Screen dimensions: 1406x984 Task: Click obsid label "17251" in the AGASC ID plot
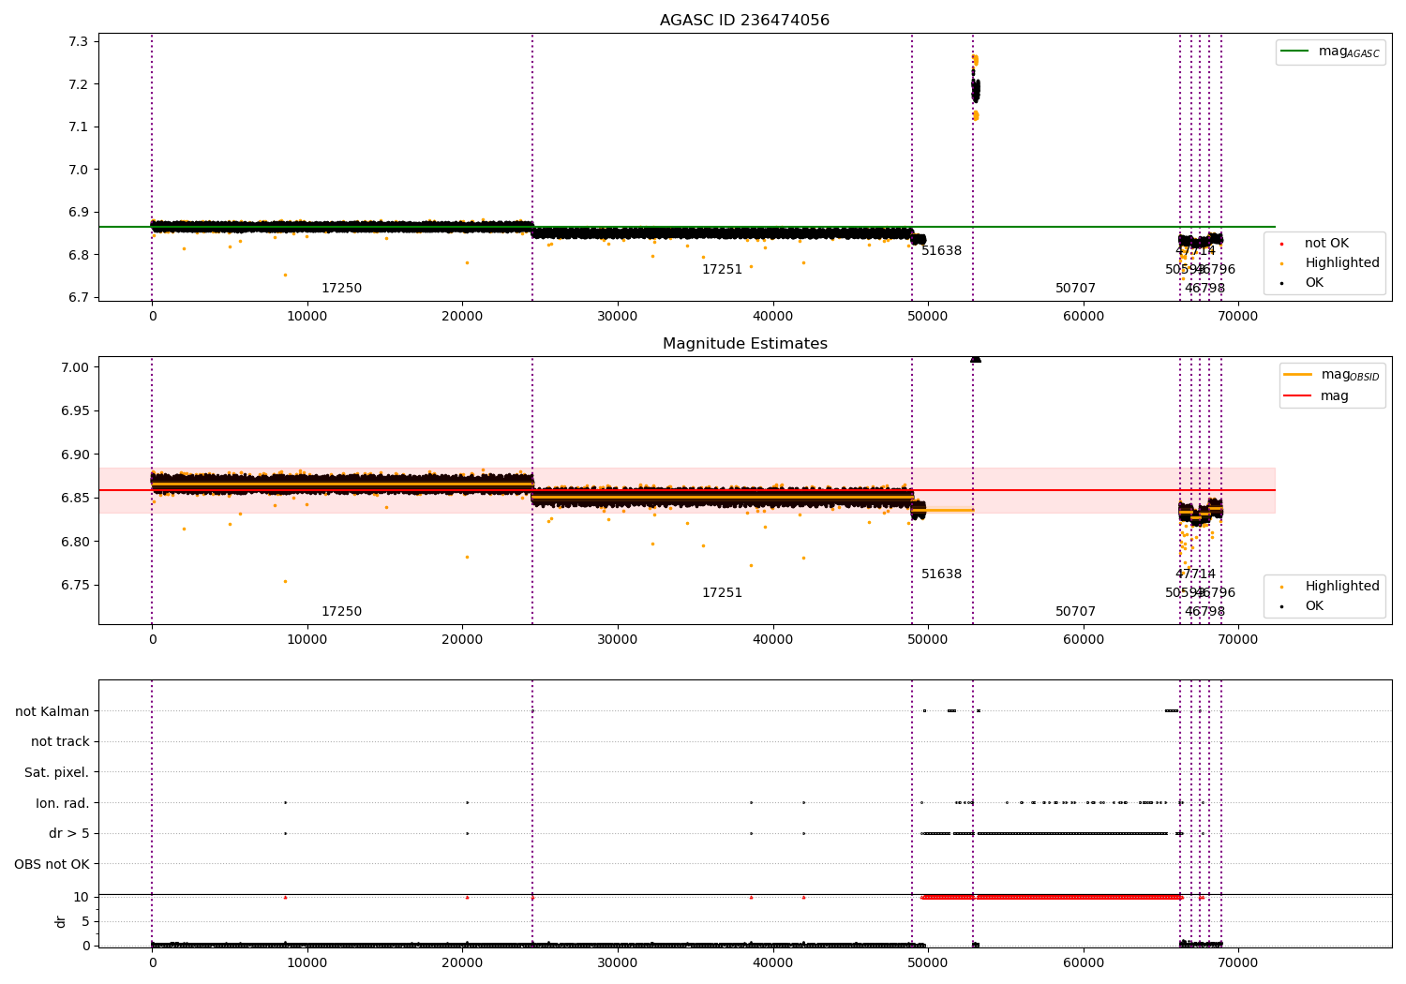pos(722,270)
